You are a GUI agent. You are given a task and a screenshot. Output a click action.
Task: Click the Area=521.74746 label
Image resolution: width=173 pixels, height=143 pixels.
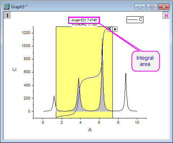click(84, 20)
